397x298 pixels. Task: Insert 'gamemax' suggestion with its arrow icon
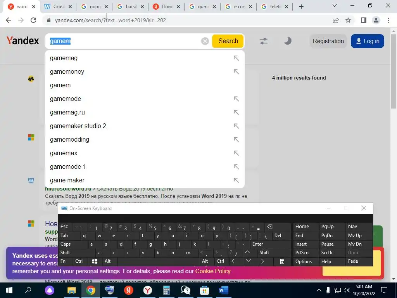click(x=236, y=153)
